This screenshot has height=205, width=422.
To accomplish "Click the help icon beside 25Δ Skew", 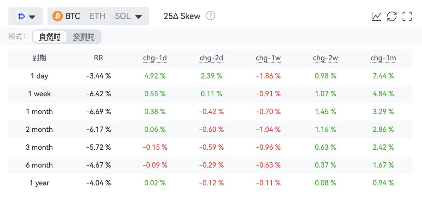I will pyautogui.click(x=210, y=16).
